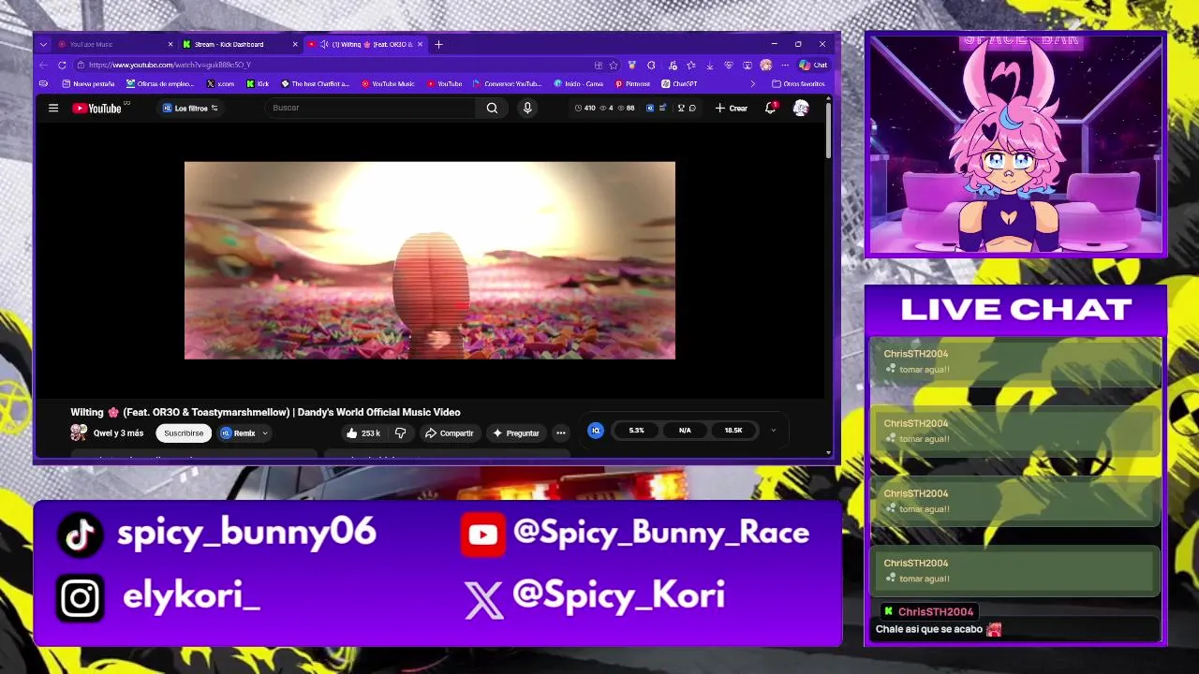Click the Suscribirse button
This screenshot has width=1199, height=674.
click(x=184, y=433)
